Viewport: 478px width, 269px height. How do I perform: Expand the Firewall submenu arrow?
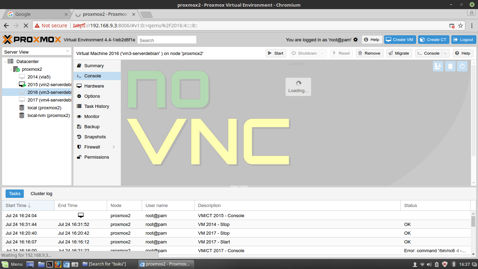pyautogui.click(x=114, y=147)
